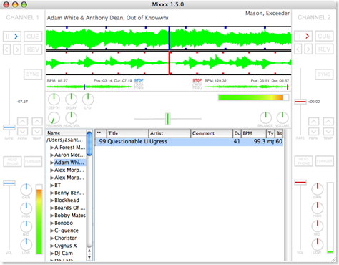Expand the Bonobo folder

click(x=51, y=223)
